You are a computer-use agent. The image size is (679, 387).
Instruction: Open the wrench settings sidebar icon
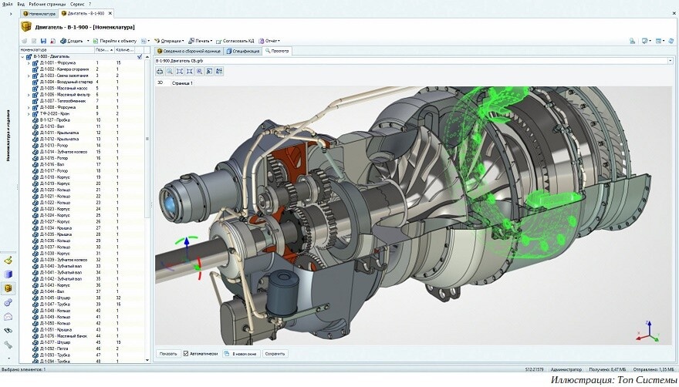coord(8,345)
